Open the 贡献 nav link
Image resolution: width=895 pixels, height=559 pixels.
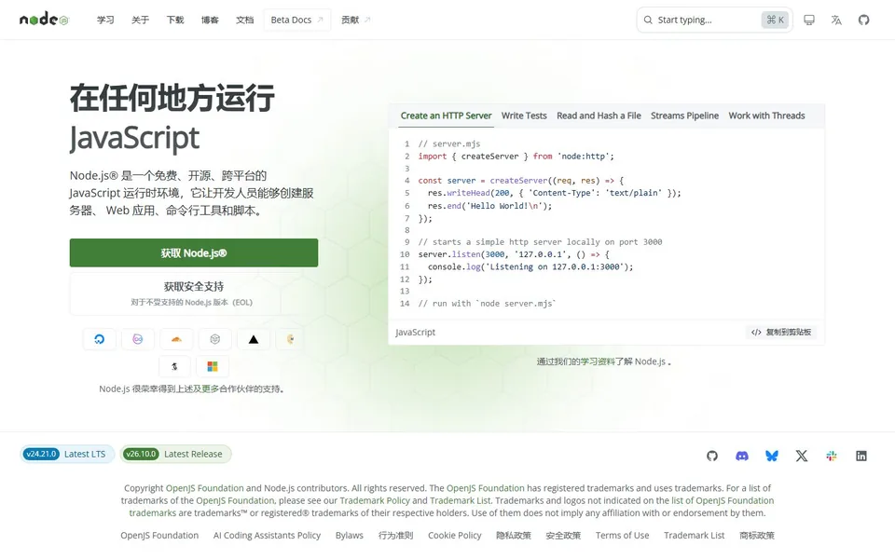pos(355,20)
